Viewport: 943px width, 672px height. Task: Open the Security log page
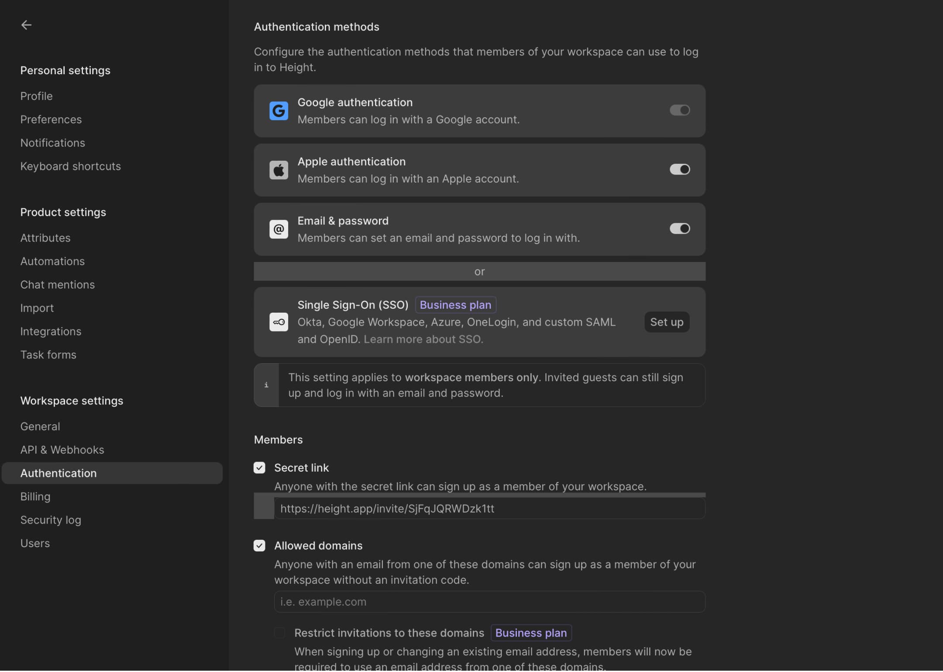(x=51, y=520)
